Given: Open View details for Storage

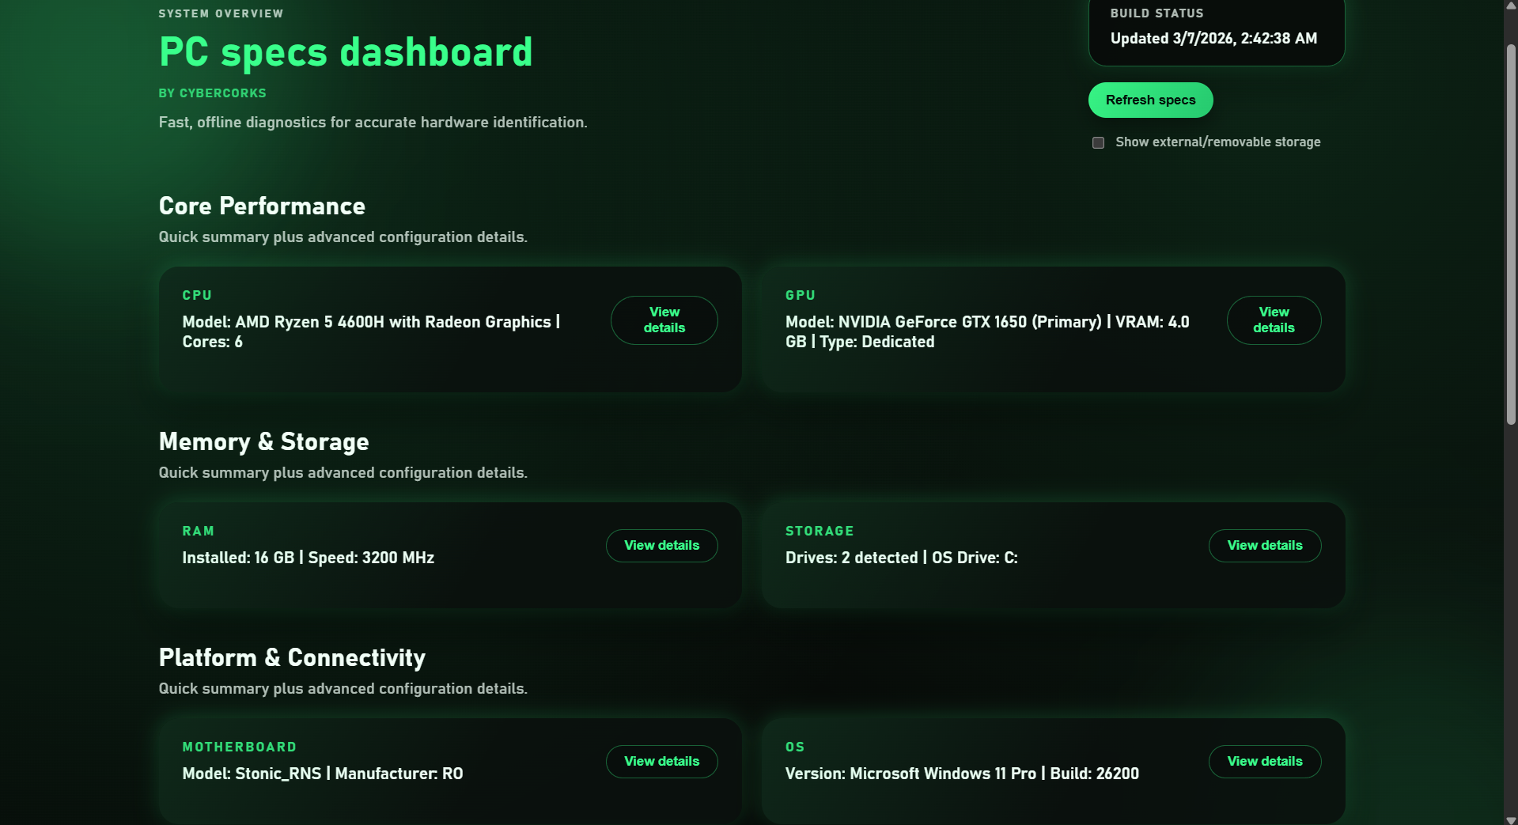Looking at the screenshot, I should coord(1264,546).
